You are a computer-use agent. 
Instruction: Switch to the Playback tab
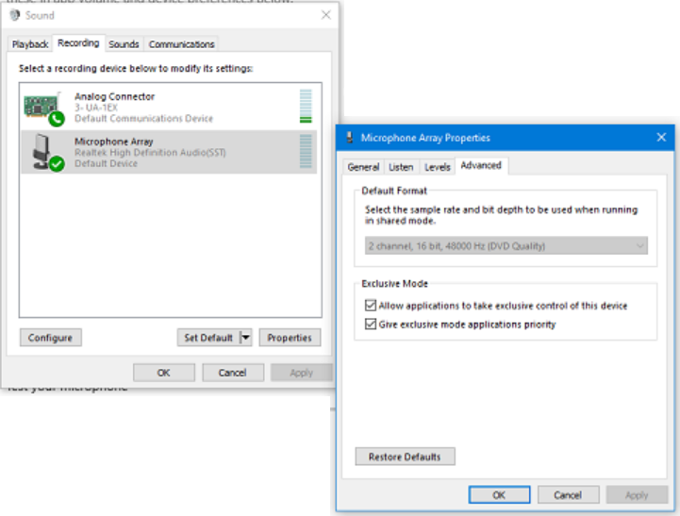pyautogui.click(x=30, y=44)
